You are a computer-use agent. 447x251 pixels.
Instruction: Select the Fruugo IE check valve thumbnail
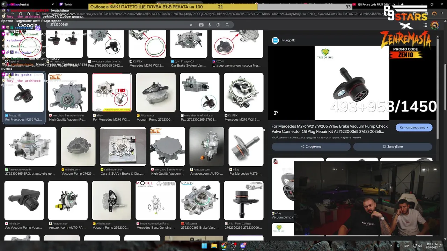click(x=24, y=93)
